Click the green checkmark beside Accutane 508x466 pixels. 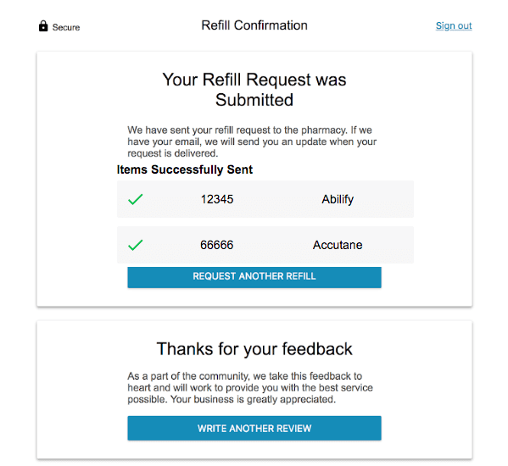[x=136, y=245]
